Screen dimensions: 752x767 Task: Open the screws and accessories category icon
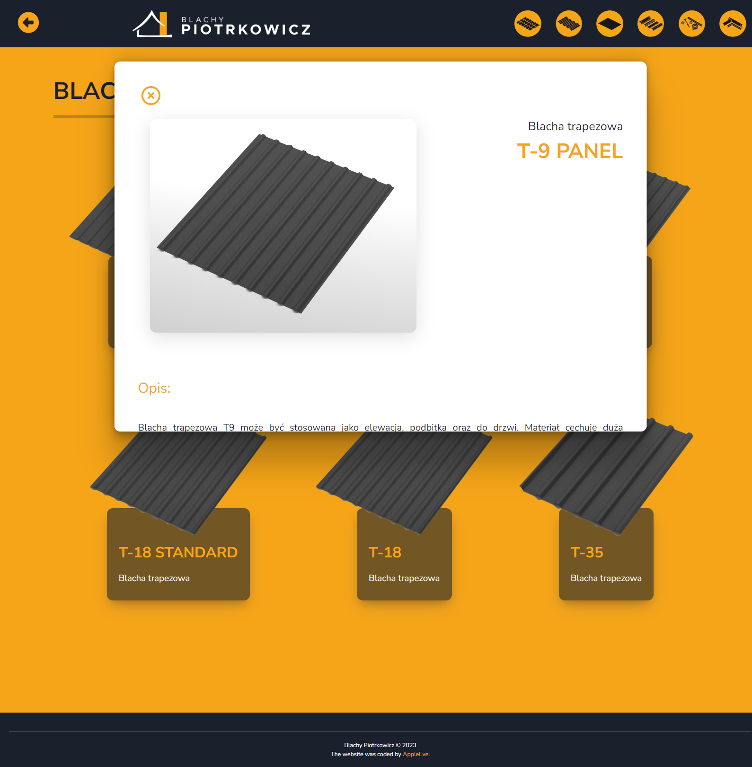[691, 24]
